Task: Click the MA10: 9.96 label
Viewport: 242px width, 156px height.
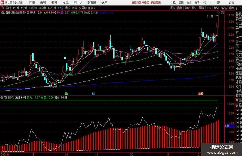Action: [50, 13]
